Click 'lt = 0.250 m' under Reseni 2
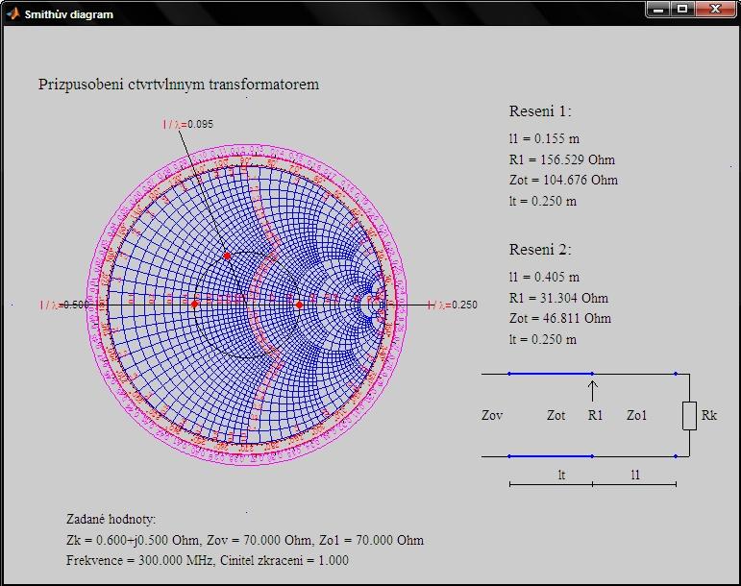741x586 pixels. tap(542, 339)
